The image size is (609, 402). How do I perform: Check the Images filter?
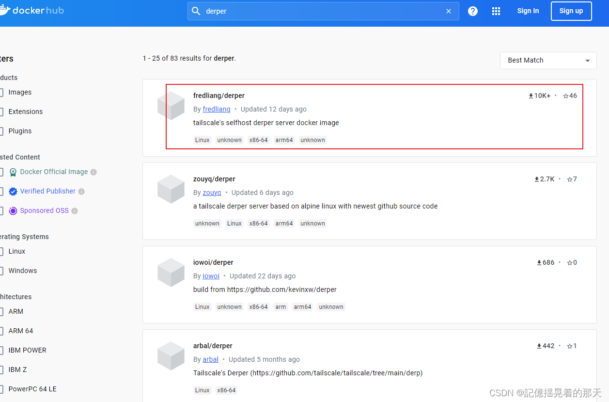click(x=1, y=92)
